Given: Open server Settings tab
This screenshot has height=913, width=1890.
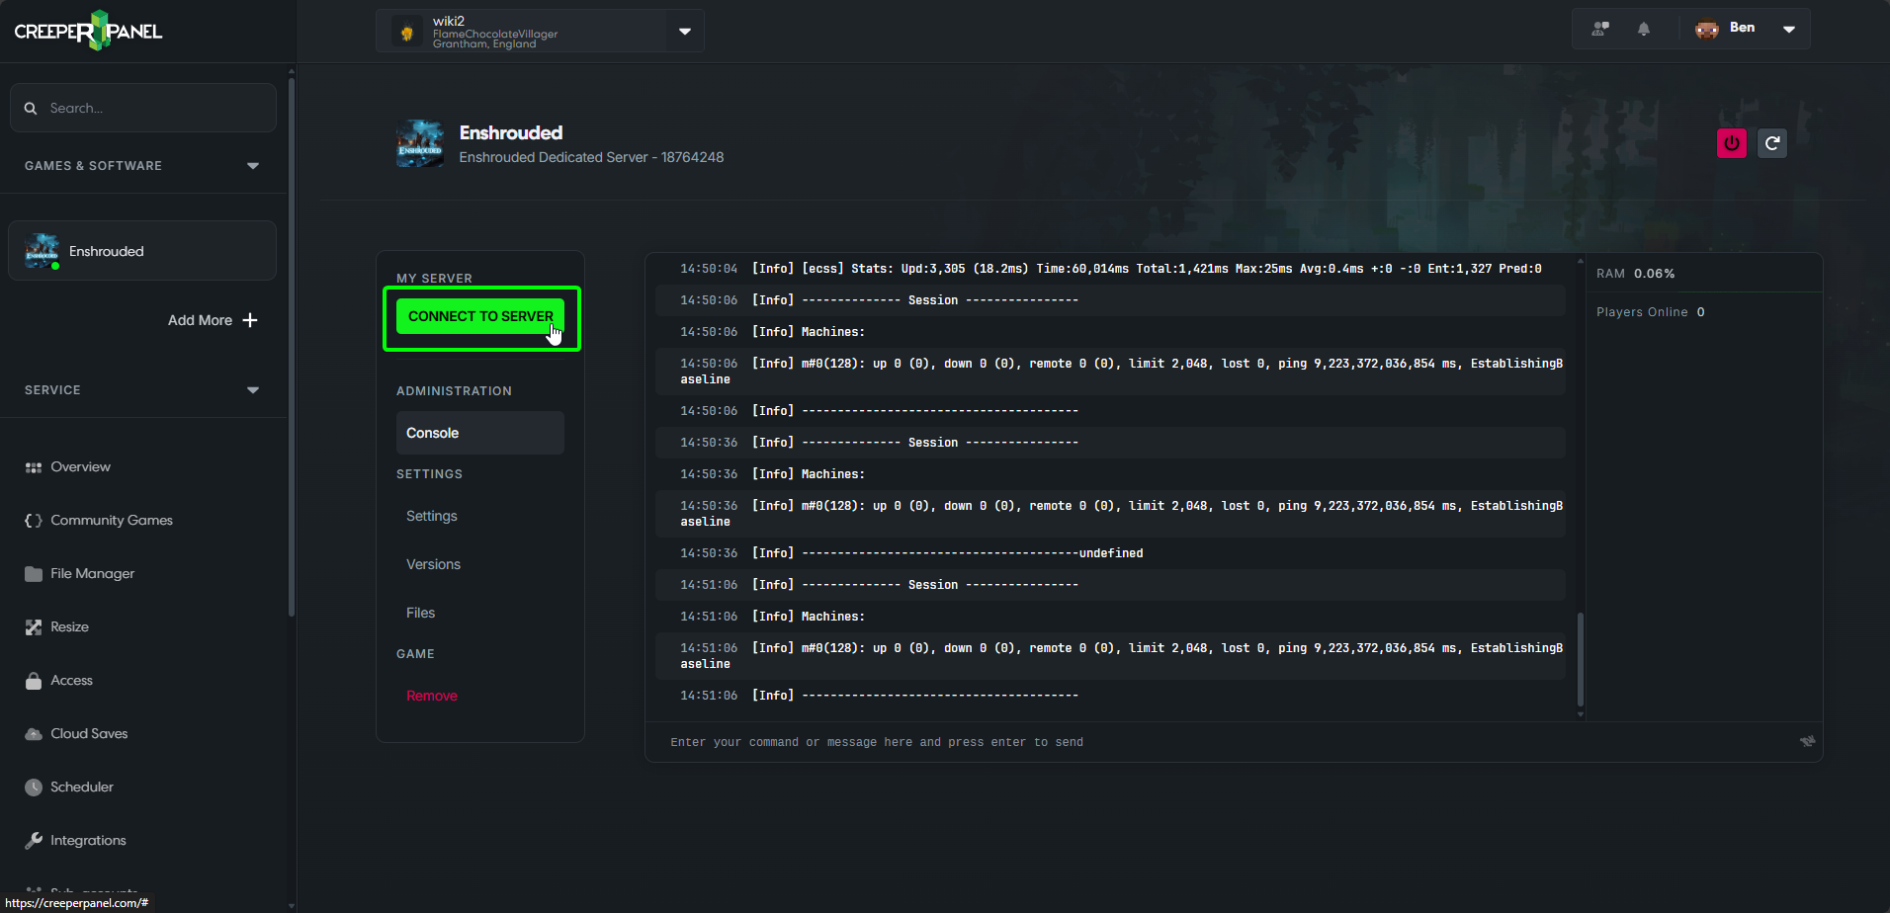Looking at the screenshot, I should pos(432,516).
